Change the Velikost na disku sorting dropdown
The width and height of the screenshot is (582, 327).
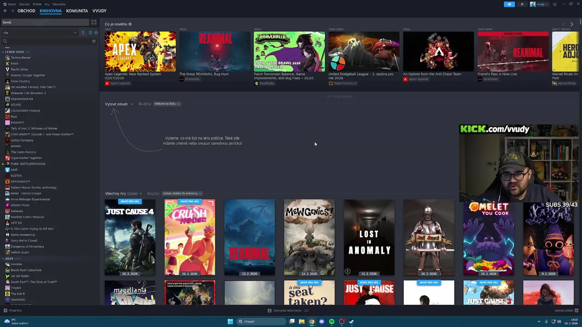(167, 104)
